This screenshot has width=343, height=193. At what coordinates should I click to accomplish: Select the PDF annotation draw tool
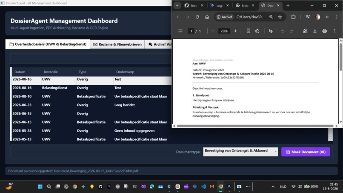click(x=271, y=31)
